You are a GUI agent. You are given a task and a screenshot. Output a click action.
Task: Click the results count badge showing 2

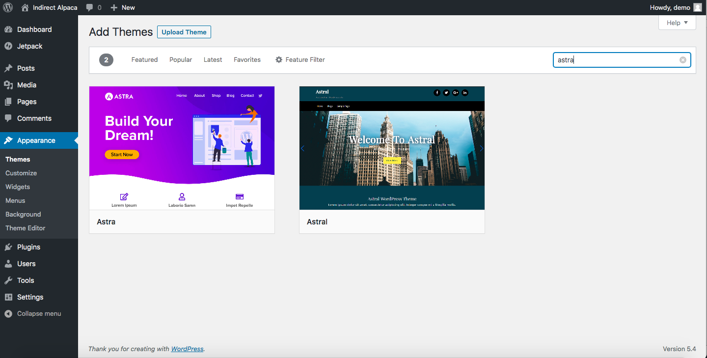[106, 60]
